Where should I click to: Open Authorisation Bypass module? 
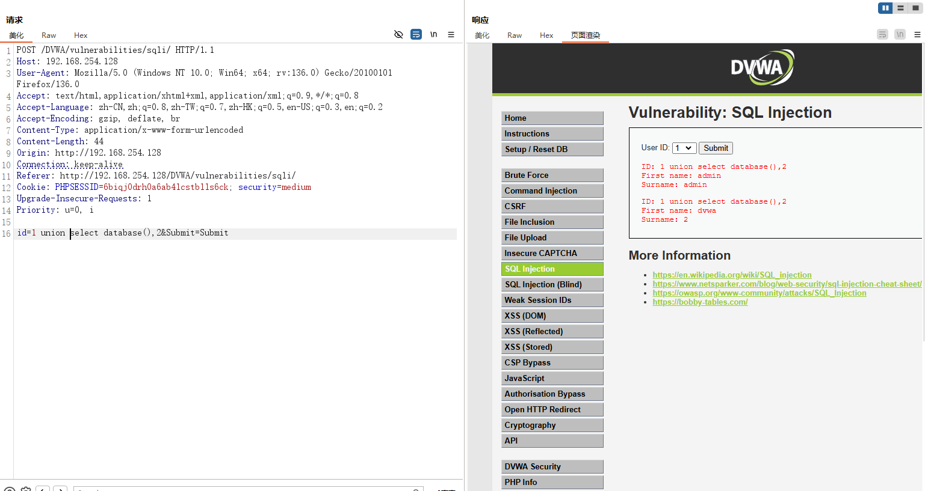[x=552, y=394]
